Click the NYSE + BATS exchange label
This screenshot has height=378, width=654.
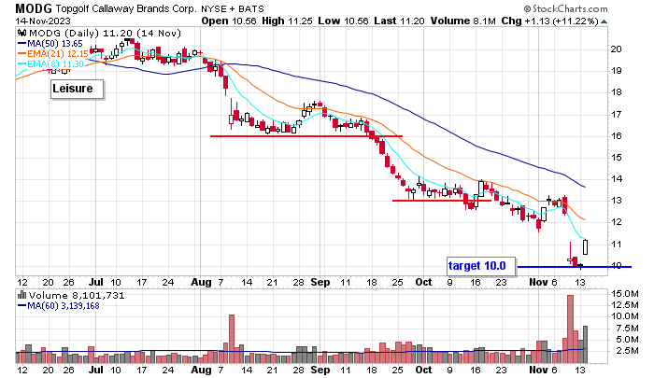point(233,8)
